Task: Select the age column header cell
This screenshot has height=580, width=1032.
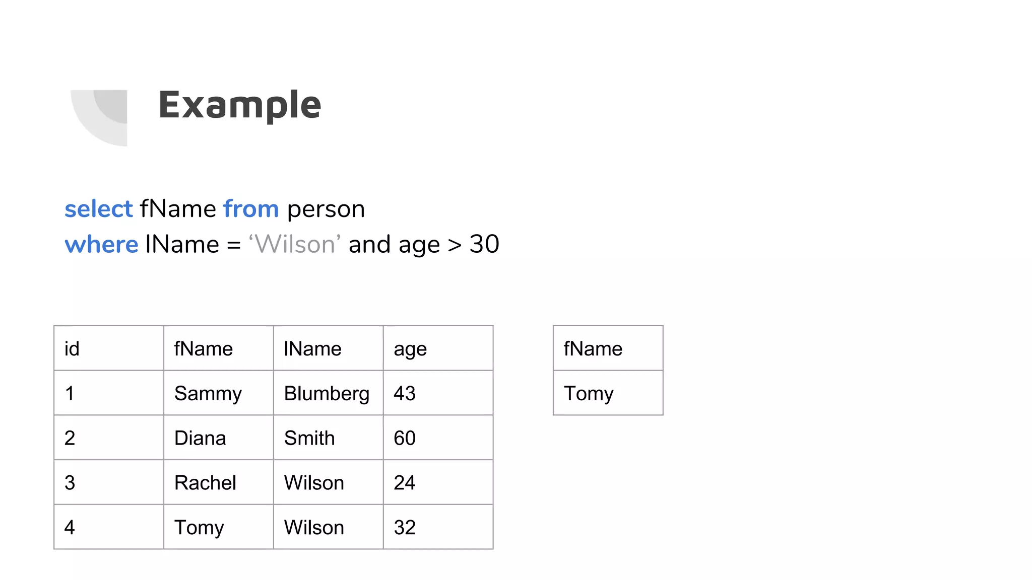Action: (437, 348)
